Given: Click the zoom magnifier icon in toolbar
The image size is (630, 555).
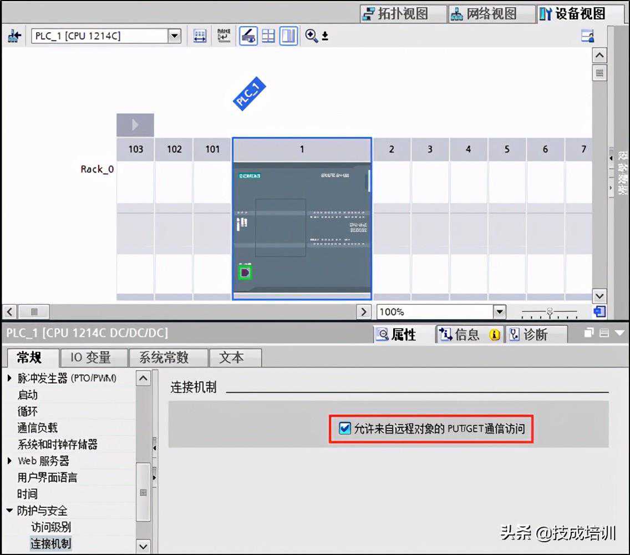Looking at the screenshot, I should tap(312, 36).
